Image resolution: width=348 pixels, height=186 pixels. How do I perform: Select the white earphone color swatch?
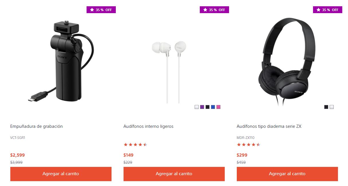click(x=196, y=107)
